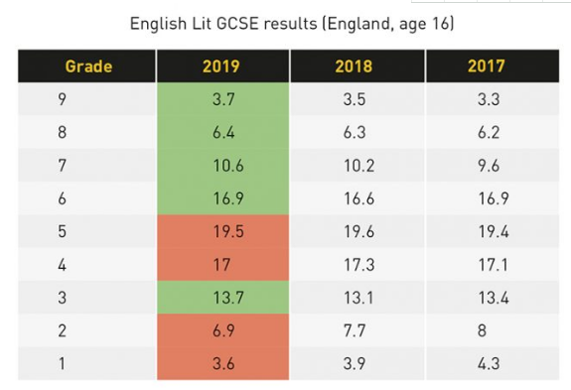This screenshot has height=390, width=571.
Task: Click the red 6.9 cell for grade 2
Action: [x=222, y=330]
